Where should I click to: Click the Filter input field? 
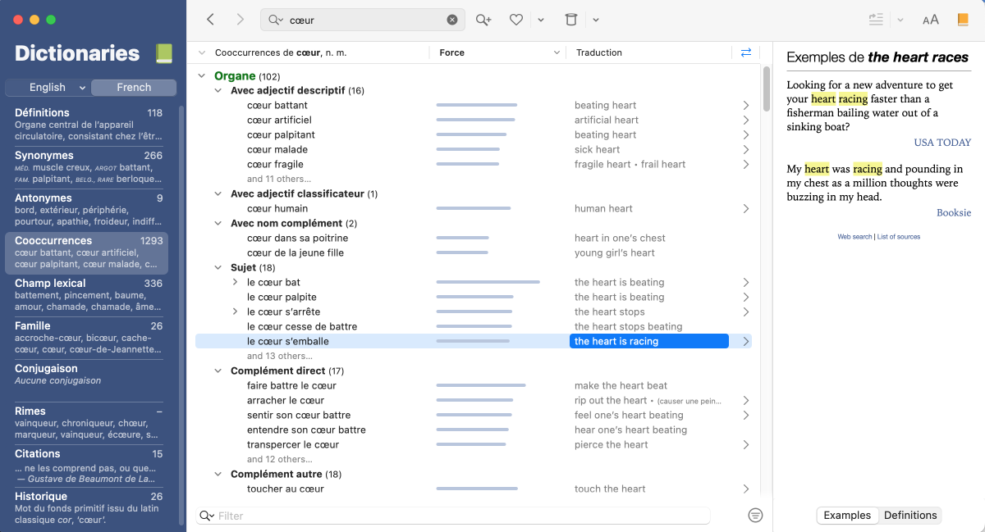click(x=460, y=516)
